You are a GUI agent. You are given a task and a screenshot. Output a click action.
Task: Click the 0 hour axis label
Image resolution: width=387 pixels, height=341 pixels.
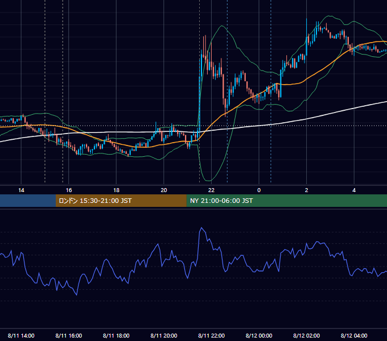click(259, 190)
